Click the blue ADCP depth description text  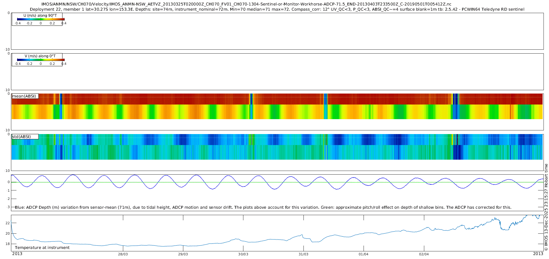[x=263, y=208]
